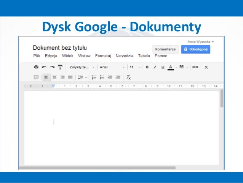Click the blue Udostępnij button
243x183 pixels.
pyautogui.click(x=195, y=49)
